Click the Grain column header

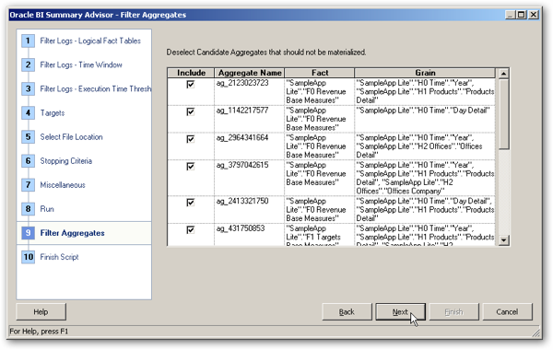pyautogui.click(x=425, y=73)
